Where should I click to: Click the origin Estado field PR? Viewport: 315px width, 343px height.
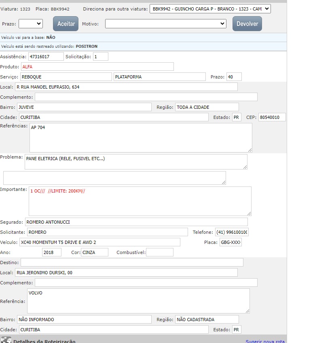(237, 117)
